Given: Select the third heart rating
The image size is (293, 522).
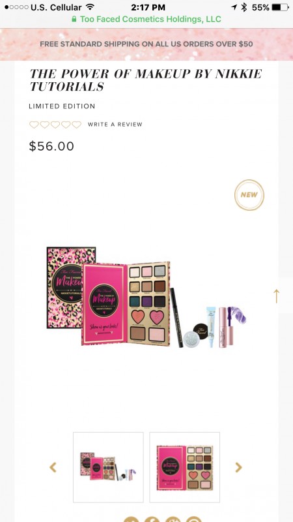Looking at the screenshot, I should [x=55, y=125].
